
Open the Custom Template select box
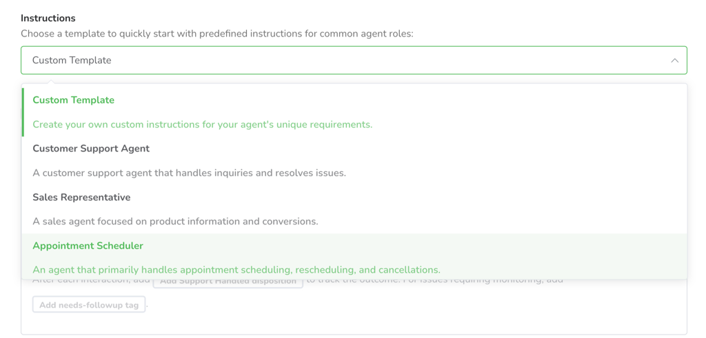[x=354, y=60]
